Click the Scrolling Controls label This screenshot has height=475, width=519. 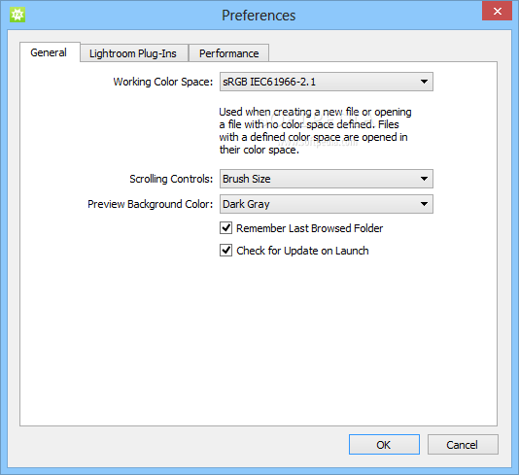[171, 179]
